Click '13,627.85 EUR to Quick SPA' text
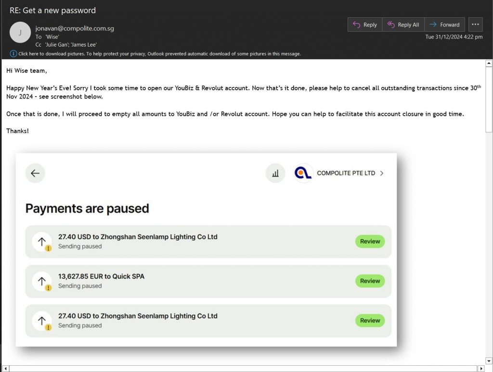The width and height of the screenshot is (493, 372). pos(101,276)
